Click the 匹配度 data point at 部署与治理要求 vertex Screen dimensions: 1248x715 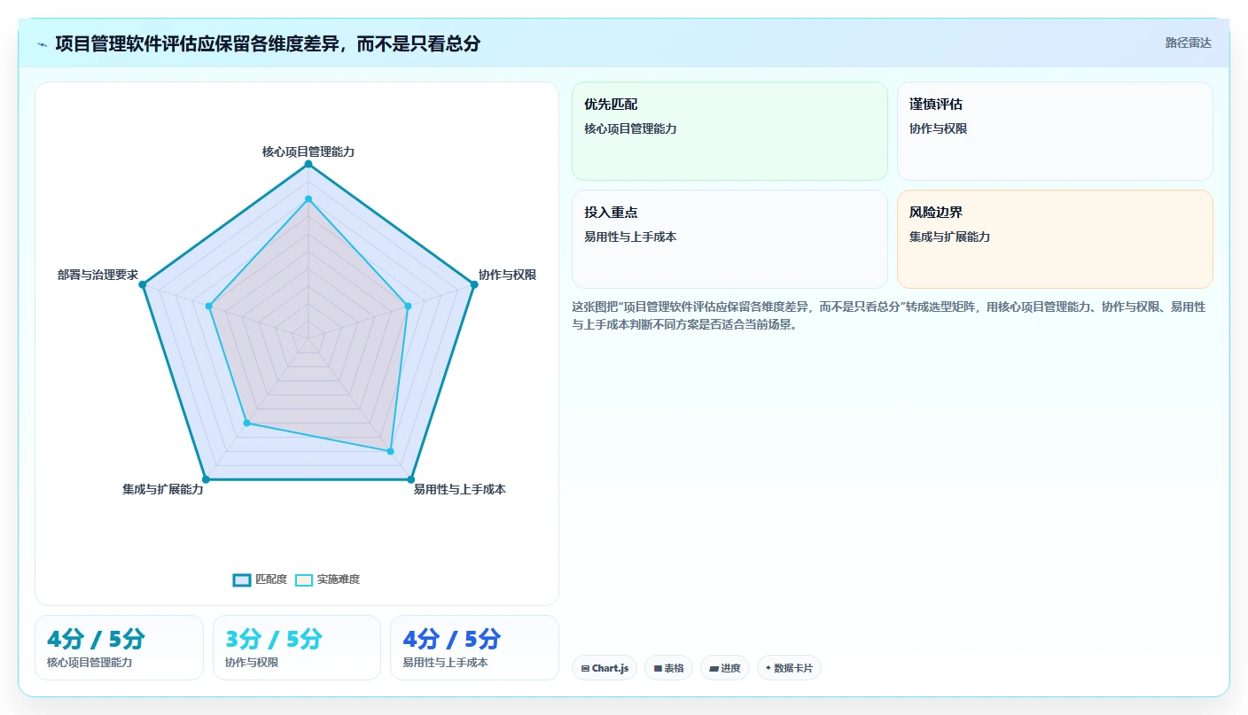click(x=144, y=284)
